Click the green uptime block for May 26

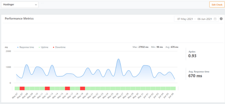[x=118, y=88]
